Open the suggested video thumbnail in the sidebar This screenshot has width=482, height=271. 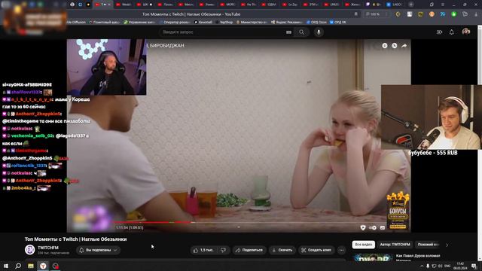373,257
